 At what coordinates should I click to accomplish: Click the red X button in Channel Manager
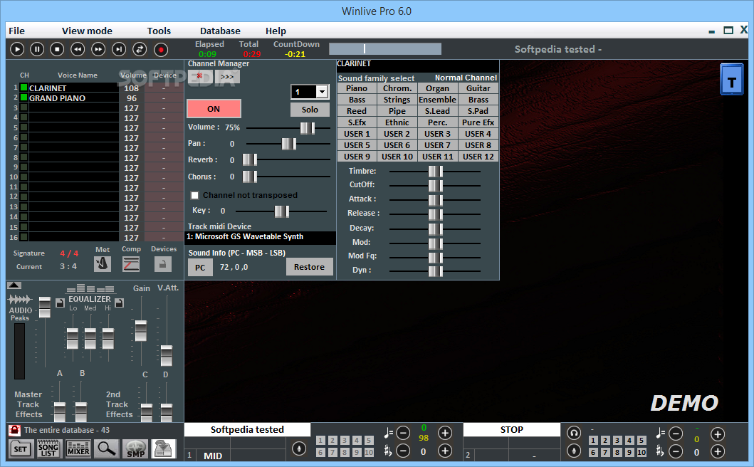tap(200, 76)
